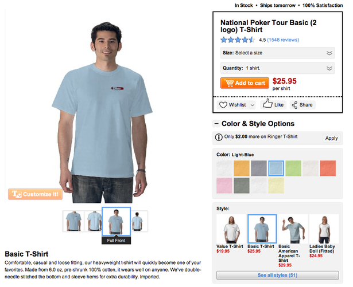Viewport: 353px width, 287px height.
Task: Click Apply for Ringer T-Shirt upgrade
Action: pyautogui.click(x=331, y=138)
